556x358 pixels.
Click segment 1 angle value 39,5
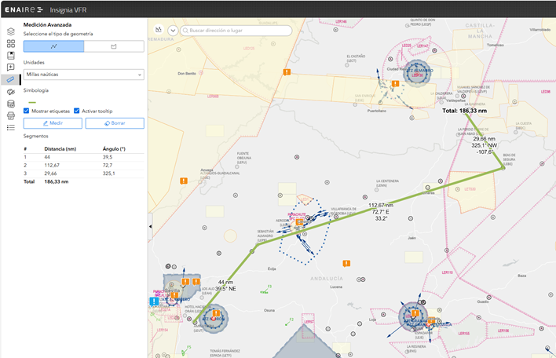point(108,157)
